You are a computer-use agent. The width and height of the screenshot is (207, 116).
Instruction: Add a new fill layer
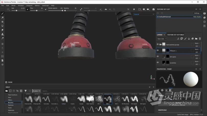pyautogui.click(x=189, y=39)
